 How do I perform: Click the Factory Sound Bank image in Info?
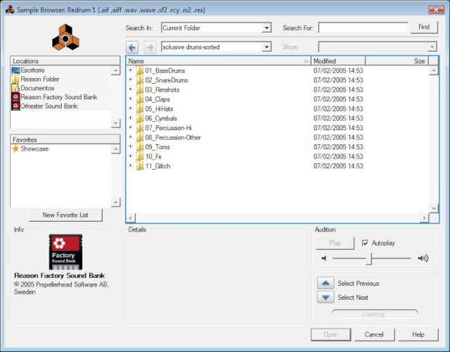pyautogui.click(x=65, y=252)
